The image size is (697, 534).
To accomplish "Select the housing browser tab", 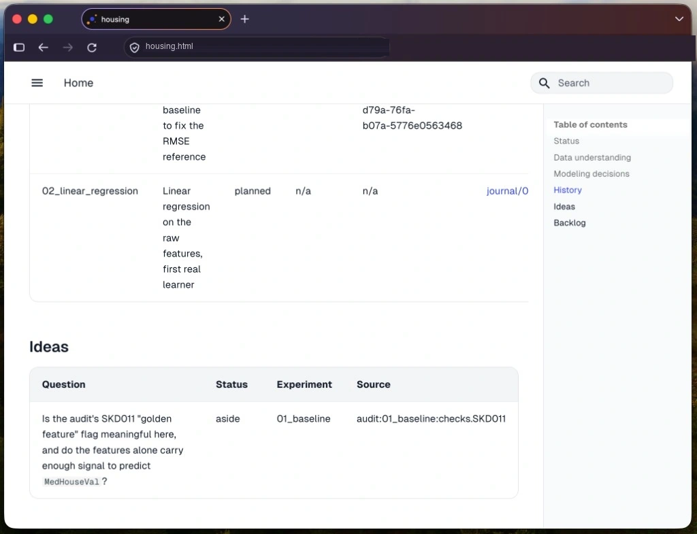I will (x=156, y=19).
